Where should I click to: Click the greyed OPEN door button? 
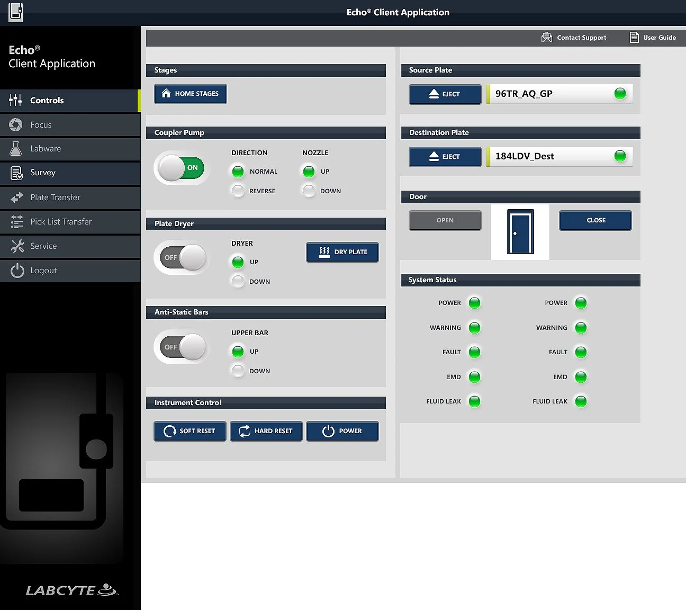coord(445,220)
